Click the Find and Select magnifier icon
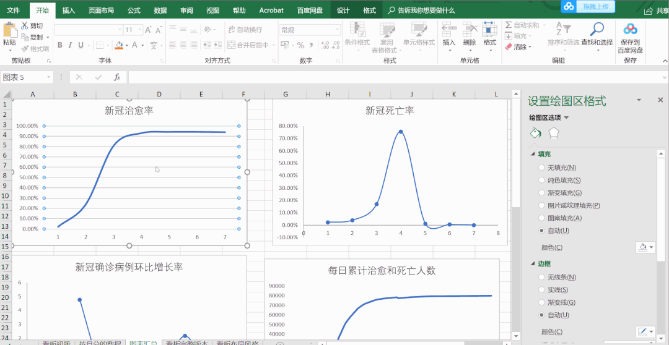 tap(597, 30)
